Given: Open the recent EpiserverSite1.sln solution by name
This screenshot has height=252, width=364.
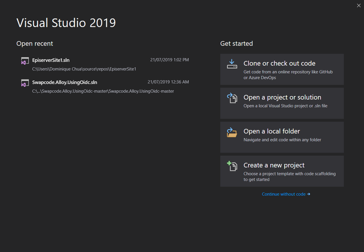Looking at the screenshot, I should 51,60.
